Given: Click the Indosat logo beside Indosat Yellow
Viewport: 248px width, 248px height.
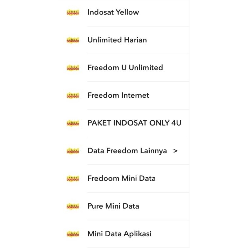Looking at the screenshot, I should click(73, 12).
